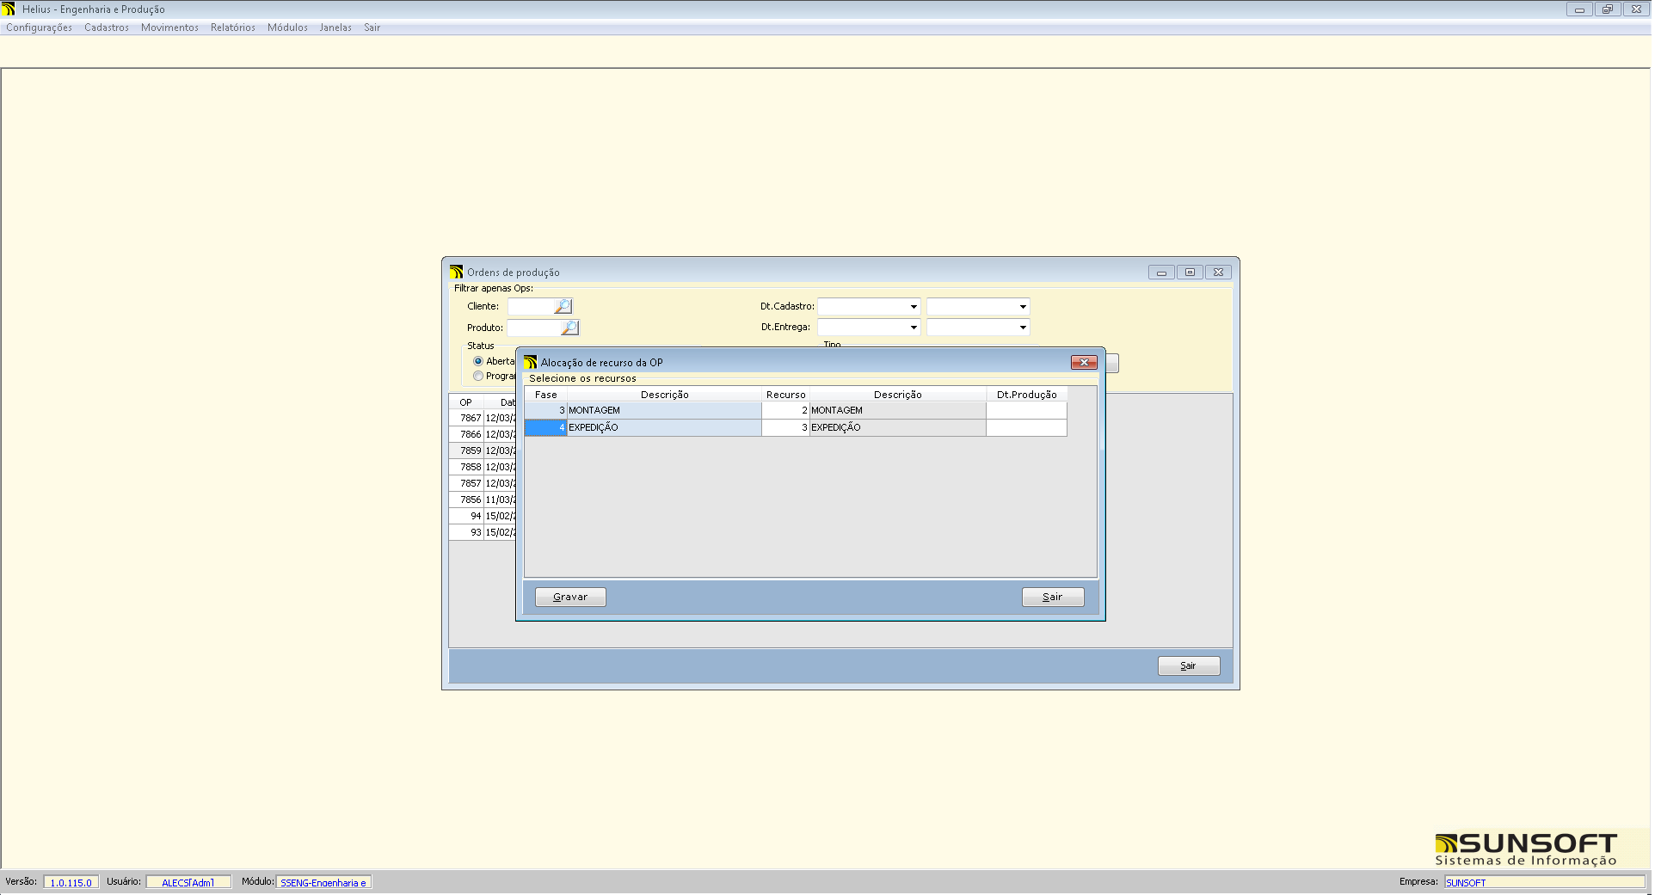This screenshot has width=1655, height=895.
Task: Close the Alocação de recurso dialog
Action: click(1083, 362)
